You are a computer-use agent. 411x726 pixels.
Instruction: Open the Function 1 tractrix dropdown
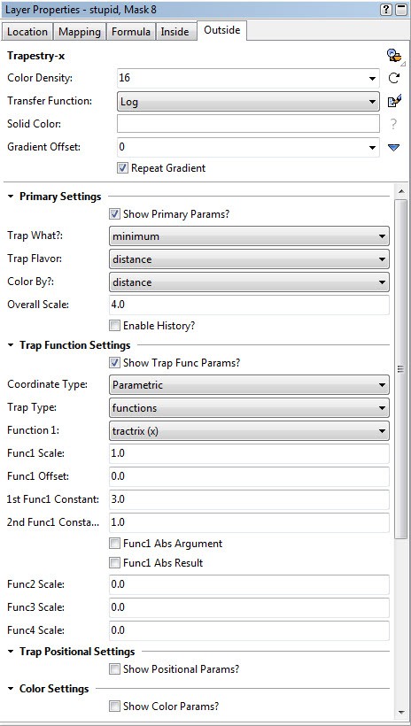[x=249, y=431]
